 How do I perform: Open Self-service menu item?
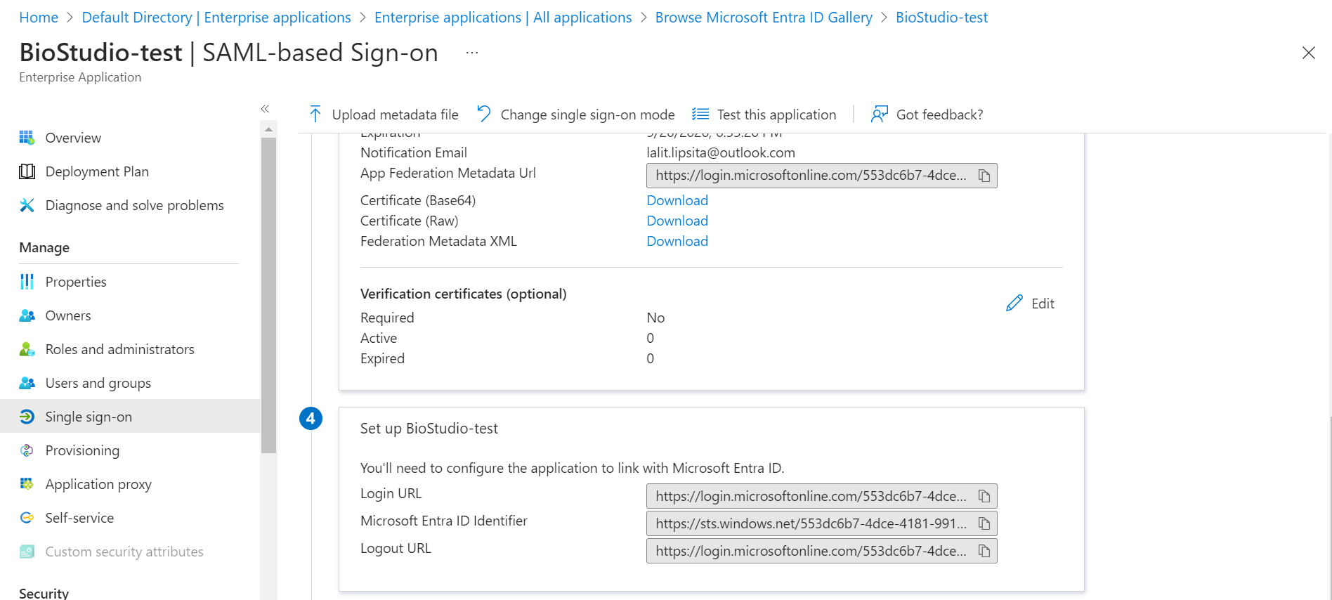79,518
